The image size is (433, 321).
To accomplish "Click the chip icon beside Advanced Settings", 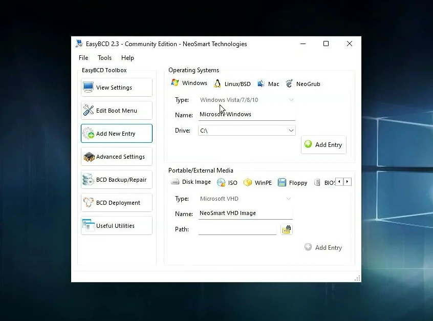I will 89,157.
